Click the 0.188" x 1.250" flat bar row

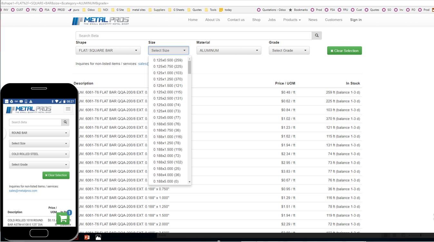[x=217, y=207]
